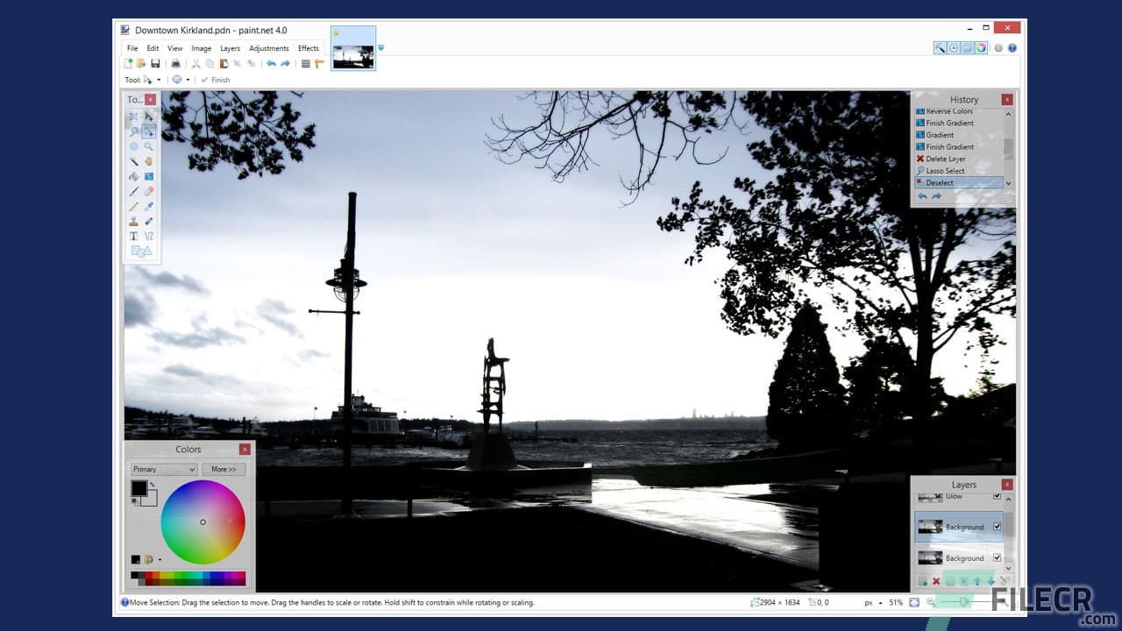The height and width of the screenshot is (631, 1122).
Task: Click the Undo arrow in History panel
Action: [922, 195]
